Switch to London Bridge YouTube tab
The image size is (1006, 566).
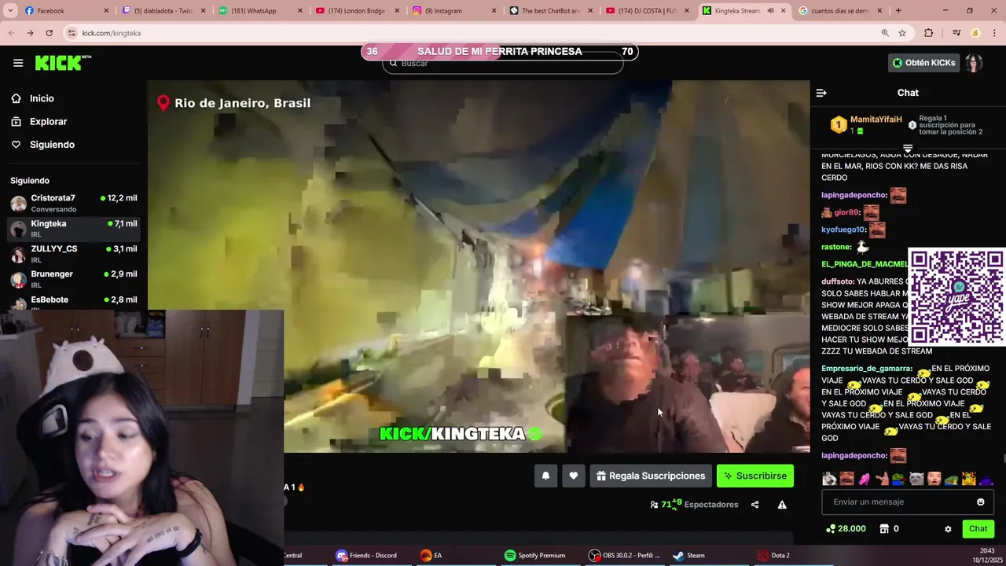356,11
